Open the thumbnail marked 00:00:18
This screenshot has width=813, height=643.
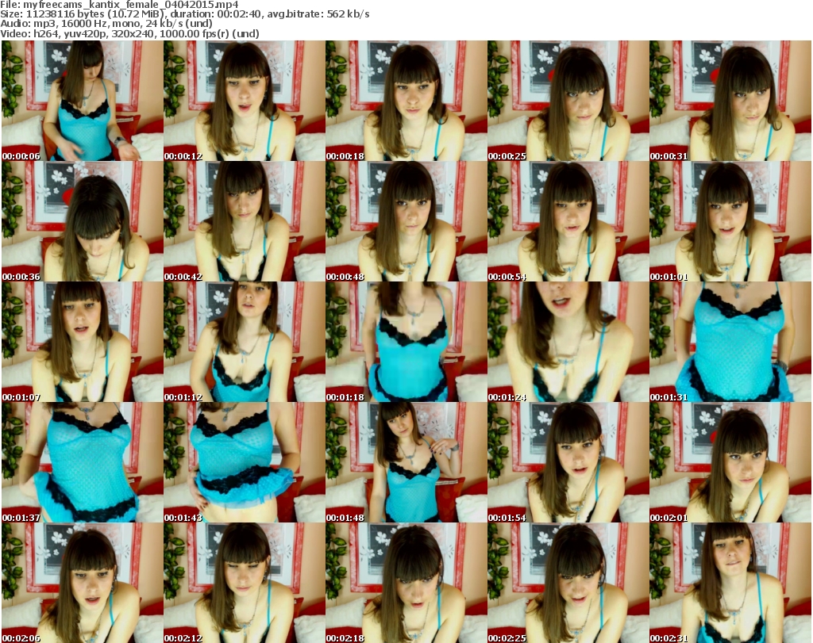[406, 101]
